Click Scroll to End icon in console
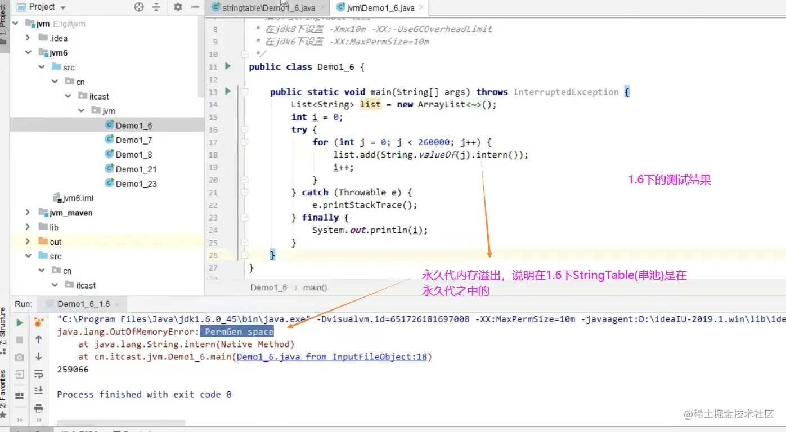 coord(38,390)
